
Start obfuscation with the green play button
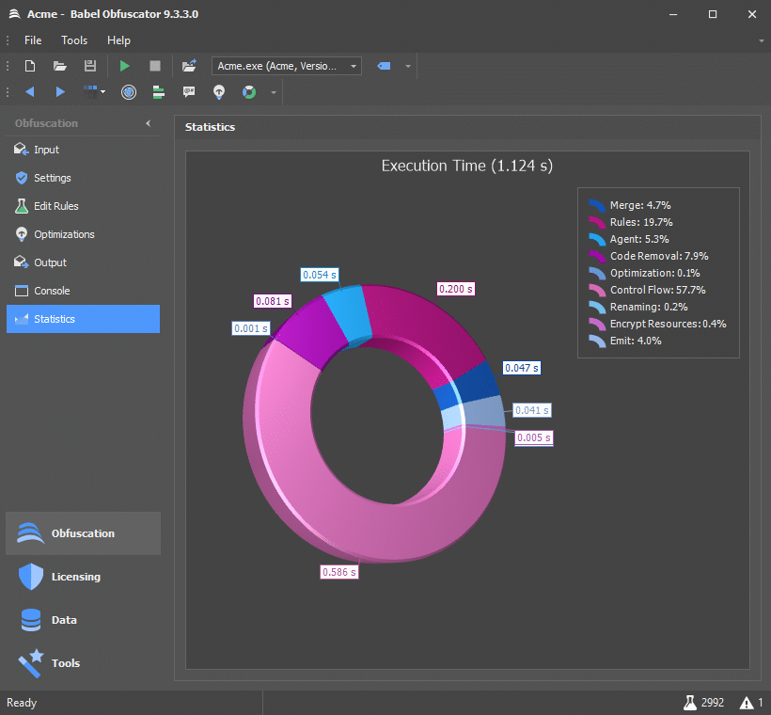[x=125, y=66]
